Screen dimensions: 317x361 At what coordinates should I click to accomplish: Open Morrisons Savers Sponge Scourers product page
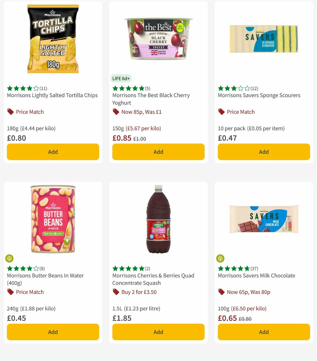tap(259, 95)
